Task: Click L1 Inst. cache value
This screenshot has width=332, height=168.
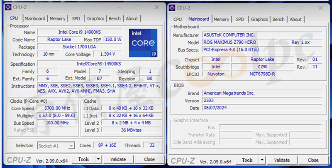Action: pos(131,115)
